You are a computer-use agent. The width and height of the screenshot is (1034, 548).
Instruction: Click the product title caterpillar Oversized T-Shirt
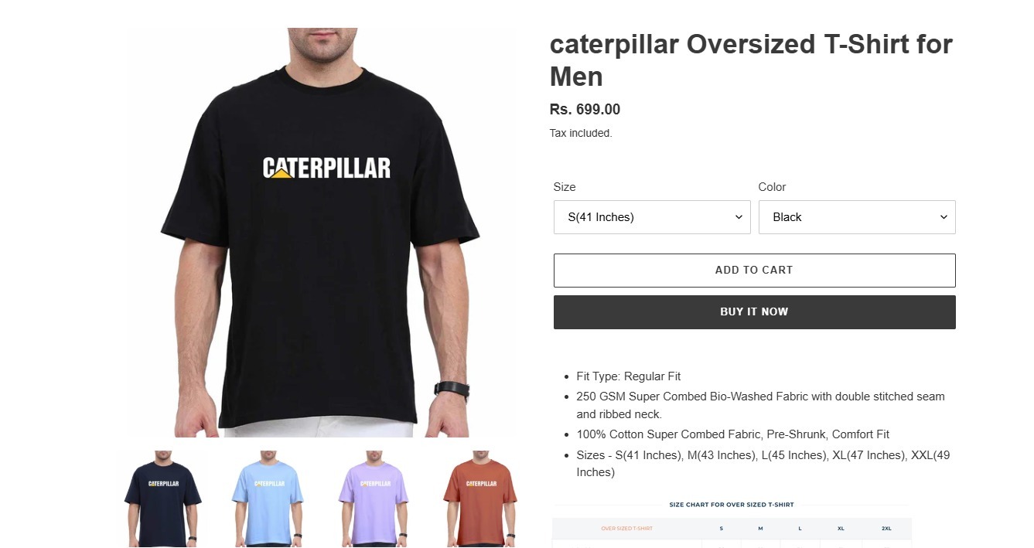[x=751, y=60]
